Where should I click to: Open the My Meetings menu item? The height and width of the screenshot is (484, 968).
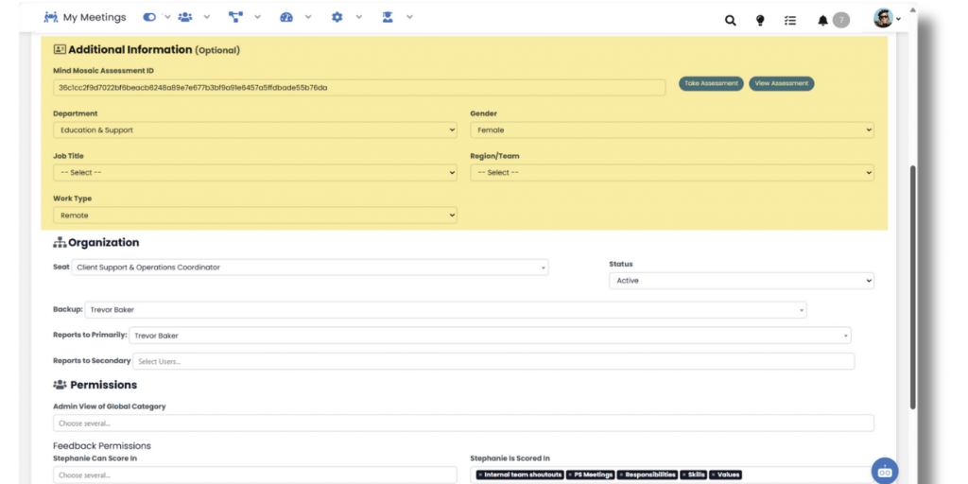[x=84, y=18]
